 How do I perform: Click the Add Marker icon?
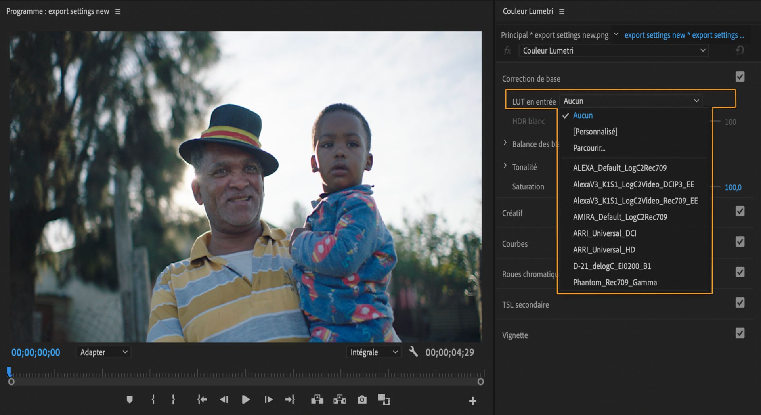click(x=130, y=400)
